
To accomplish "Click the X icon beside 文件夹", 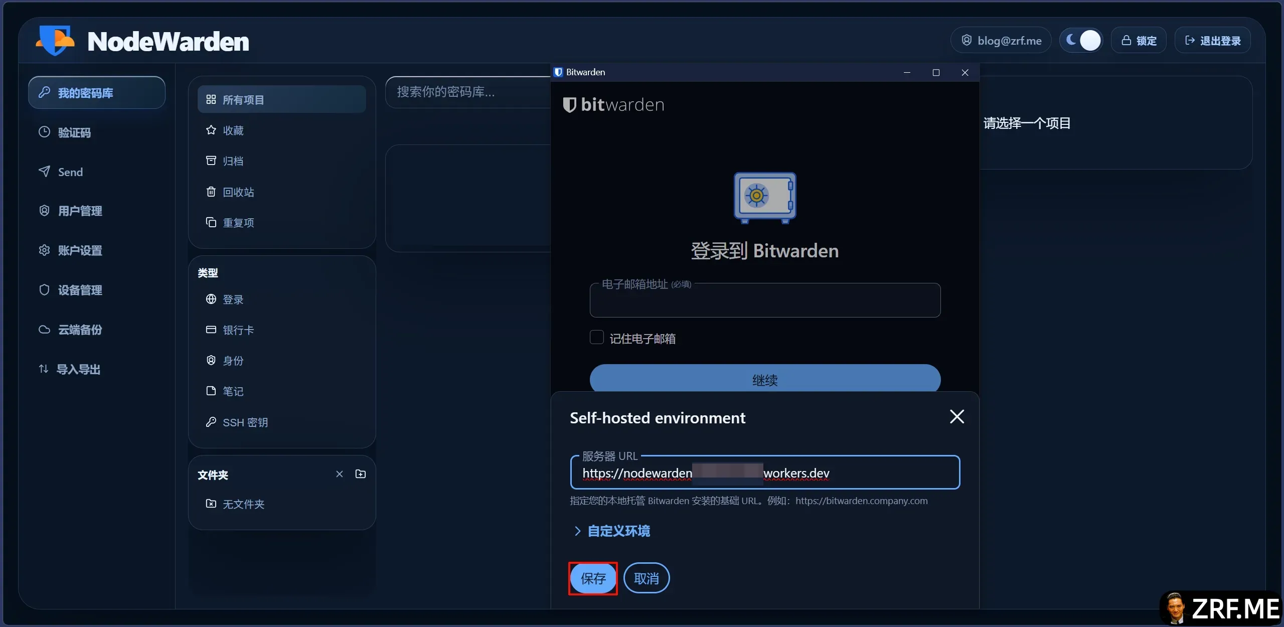I will pyautogui.click(x=340, y=474).
